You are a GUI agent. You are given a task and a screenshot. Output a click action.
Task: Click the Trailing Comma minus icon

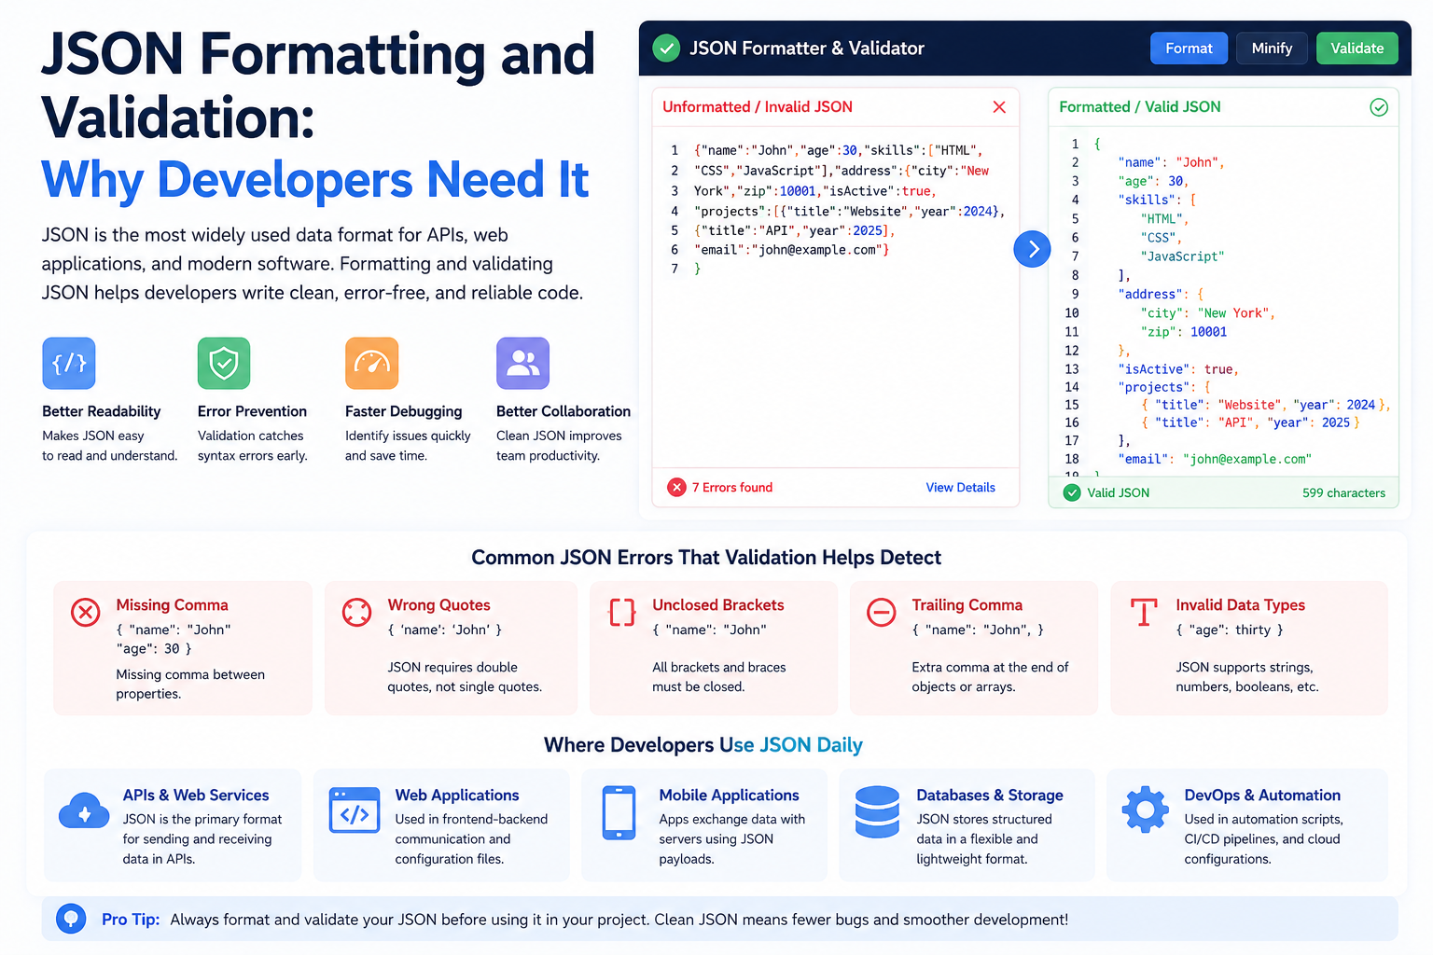click(882, 613)
